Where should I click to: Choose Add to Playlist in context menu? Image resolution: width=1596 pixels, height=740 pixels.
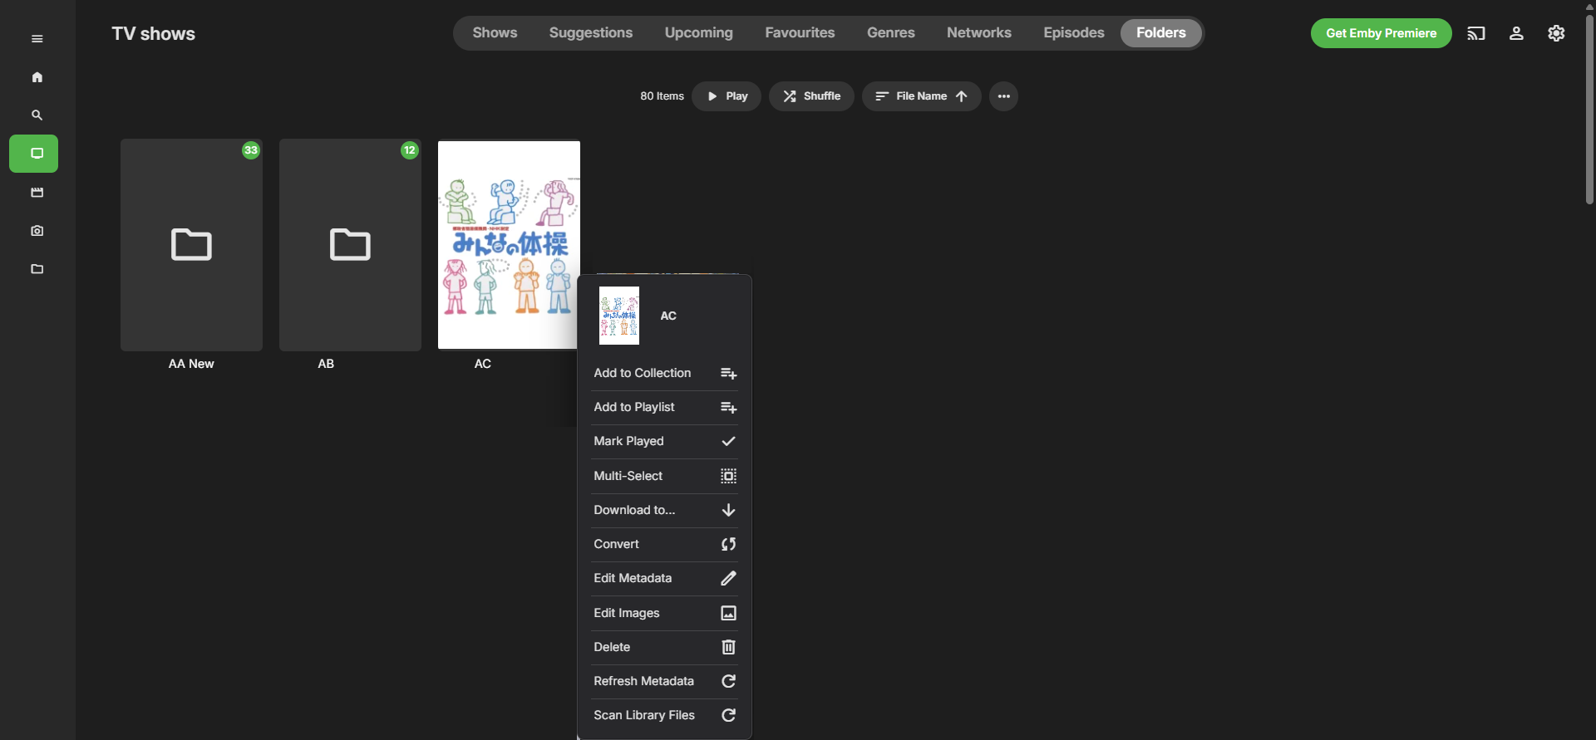click(x=665, y=407)
